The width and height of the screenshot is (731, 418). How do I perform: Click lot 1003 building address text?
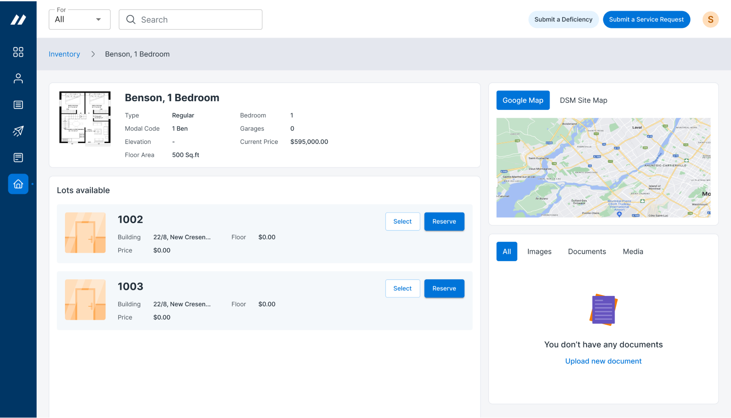coord(182,304)
